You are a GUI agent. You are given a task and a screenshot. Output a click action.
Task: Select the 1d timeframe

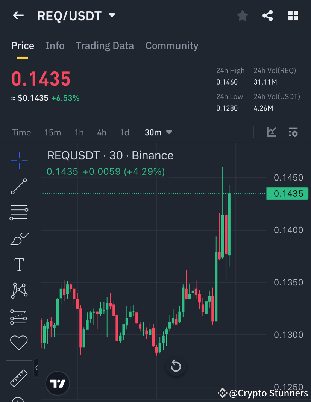click(124, 132)
